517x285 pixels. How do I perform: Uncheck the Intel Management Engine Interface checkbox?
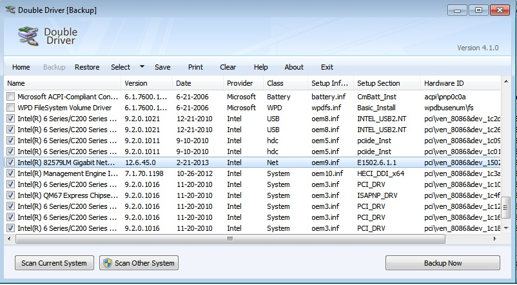click(10, 173)
